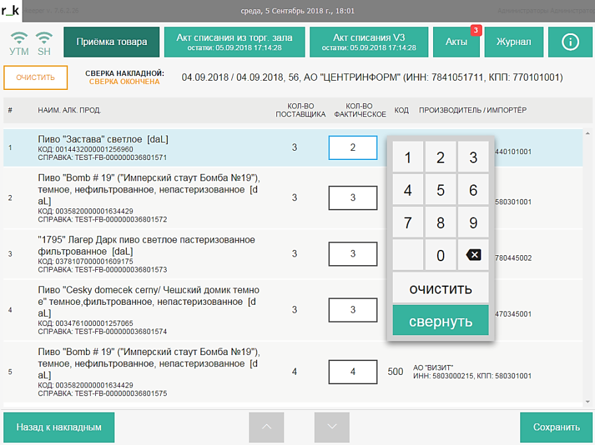This screenshot has height=445, width=595.
Task: Click the info icon button
Action: click(x=570, y=42)
